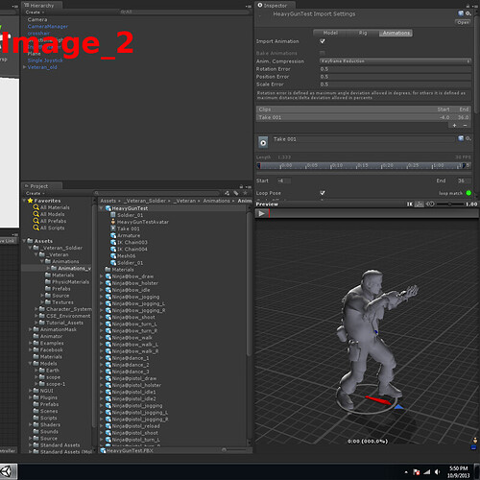
Task: Open the Create menu in Project panel
Action: (35, 193)
